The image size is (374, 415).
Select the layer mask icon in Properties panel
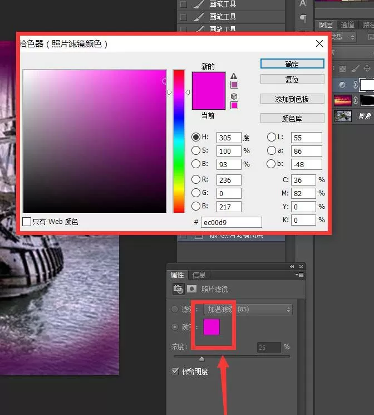[192, 289]
